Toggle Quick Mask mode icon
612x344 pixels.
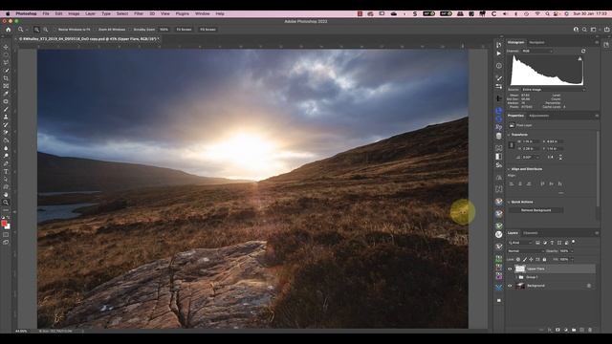click(6, 235)
